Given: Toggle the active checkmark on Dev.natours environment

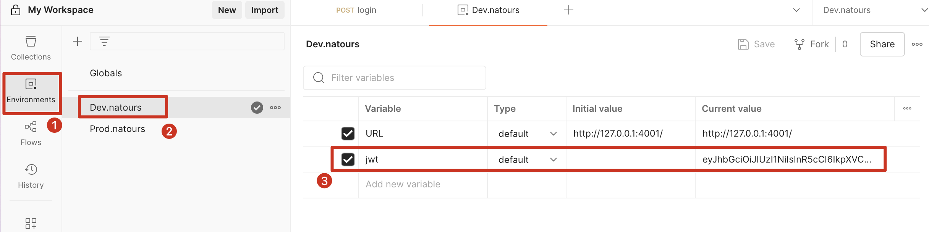Looking at the screenshot, I should pos(257,108).
